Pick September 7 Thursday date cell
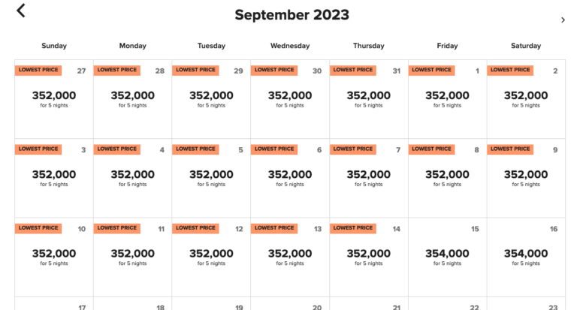577x310 pixels. [369, 178]
